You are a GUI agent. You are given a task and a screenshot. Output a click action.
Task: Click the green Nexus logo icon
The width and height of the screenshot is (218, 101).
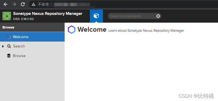pos(7,16)
